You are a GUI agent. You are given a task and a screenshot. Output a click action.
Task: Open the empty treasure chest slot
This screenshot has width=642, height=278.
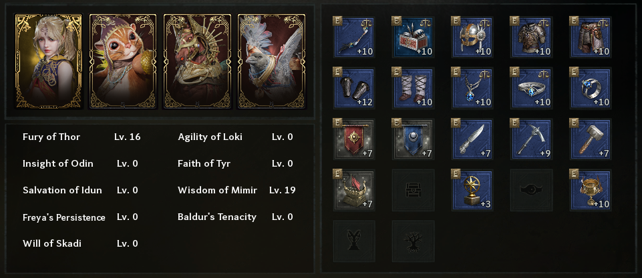point(413,190)
